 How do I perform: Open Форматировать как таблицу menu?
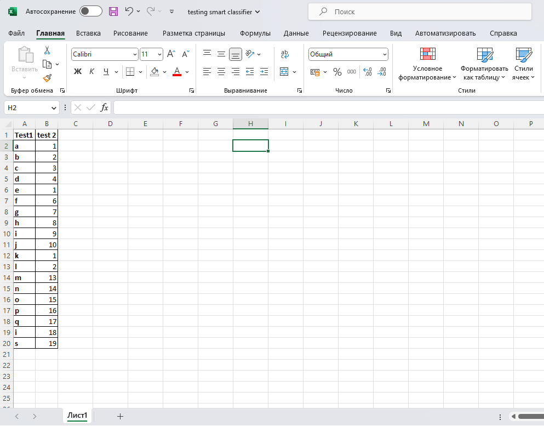coord(484,64)
